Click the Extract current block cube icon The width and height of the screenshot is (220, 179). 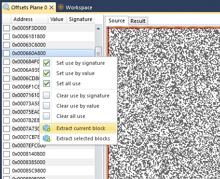(x=47, y=128)
